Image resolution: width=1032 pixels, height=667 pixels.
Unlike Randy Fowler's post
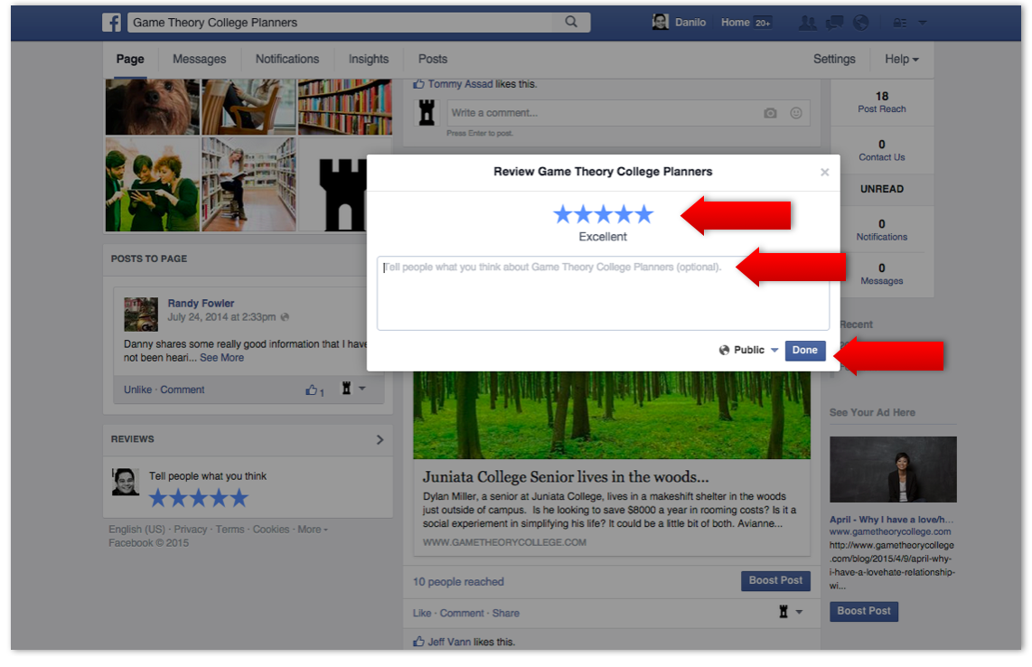tap(137, 390)
